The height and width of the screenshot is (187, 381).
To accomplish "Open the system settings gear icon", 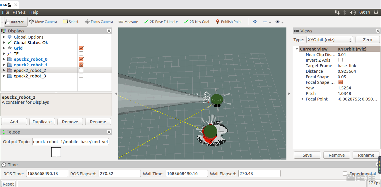I will tap(376, 12).
